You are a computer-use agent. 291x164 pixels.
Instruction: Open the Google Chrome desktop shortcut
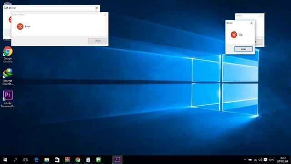pos(8,55)
